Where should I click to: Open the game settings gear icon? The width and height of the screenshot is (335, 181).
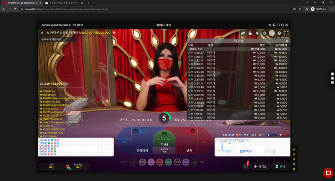[x=265, y=33]
